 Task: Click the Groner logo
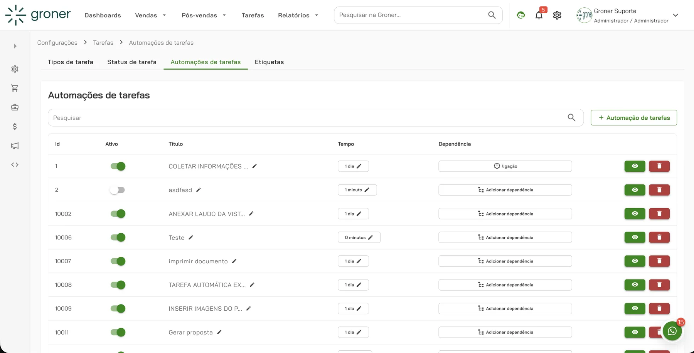click(x=38, y=15)
